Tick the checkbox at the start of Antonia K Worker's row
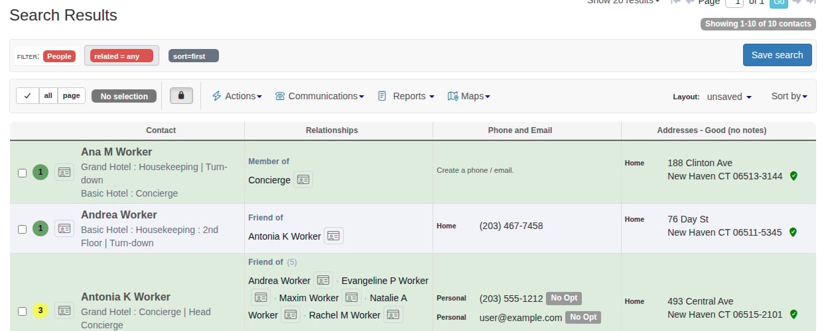 point(22,311)
